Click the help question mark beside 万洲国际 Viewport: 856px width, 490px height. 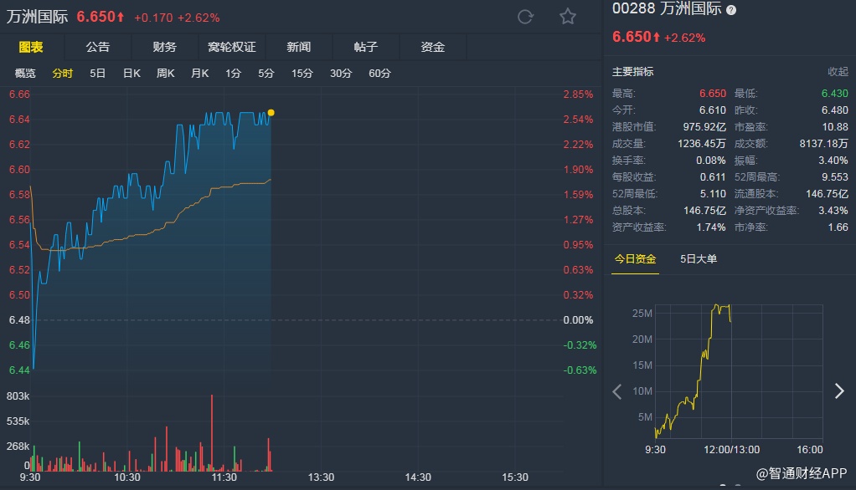pyautogui.click(x=731, y=10)
